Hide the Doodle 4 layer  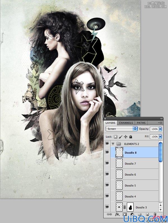pyautogui.click(x=107, y=196)
